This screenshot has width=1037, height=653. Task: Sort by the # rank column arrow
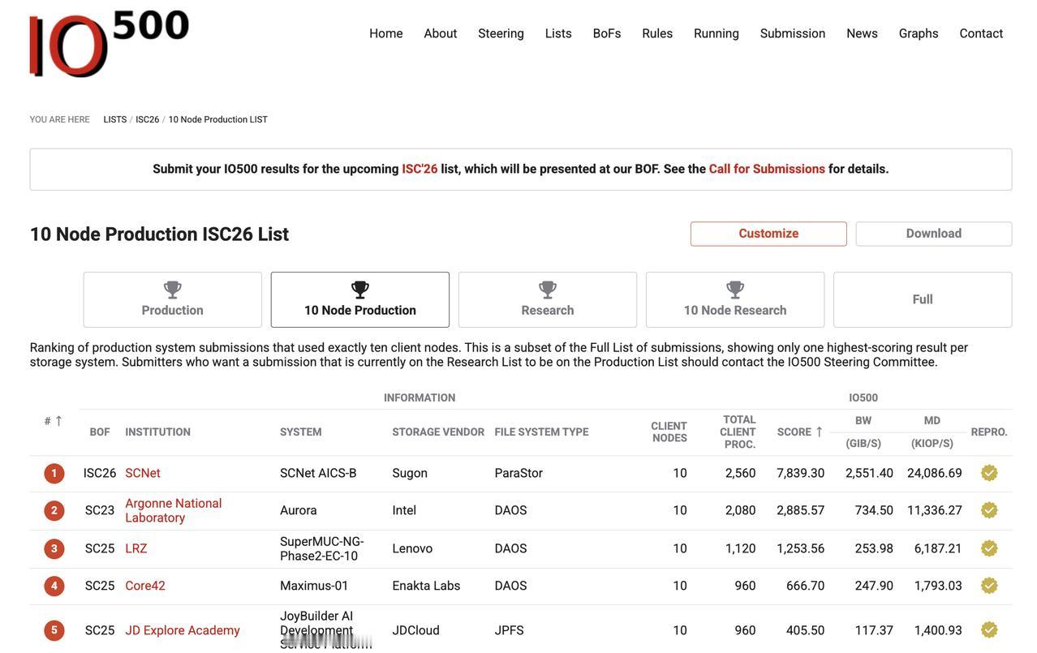coord(58,421)
